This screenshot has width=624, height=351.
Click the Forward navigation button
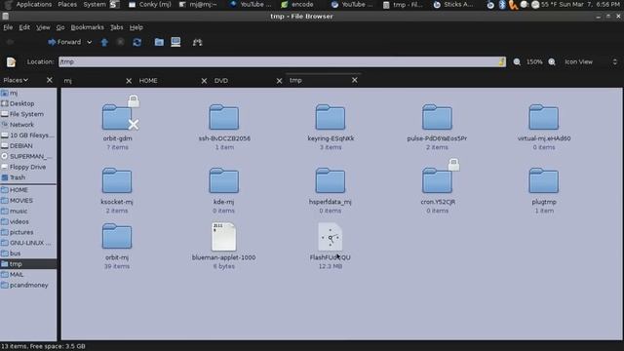tap(64, 42)
